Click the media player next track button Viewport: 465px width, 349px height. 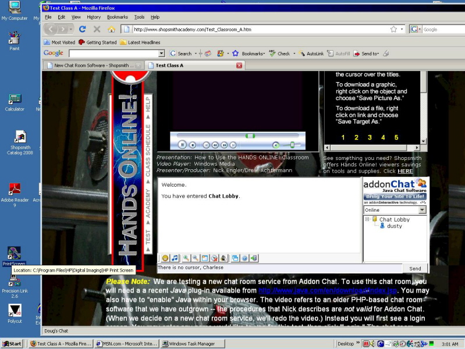(x=233, y=145)
